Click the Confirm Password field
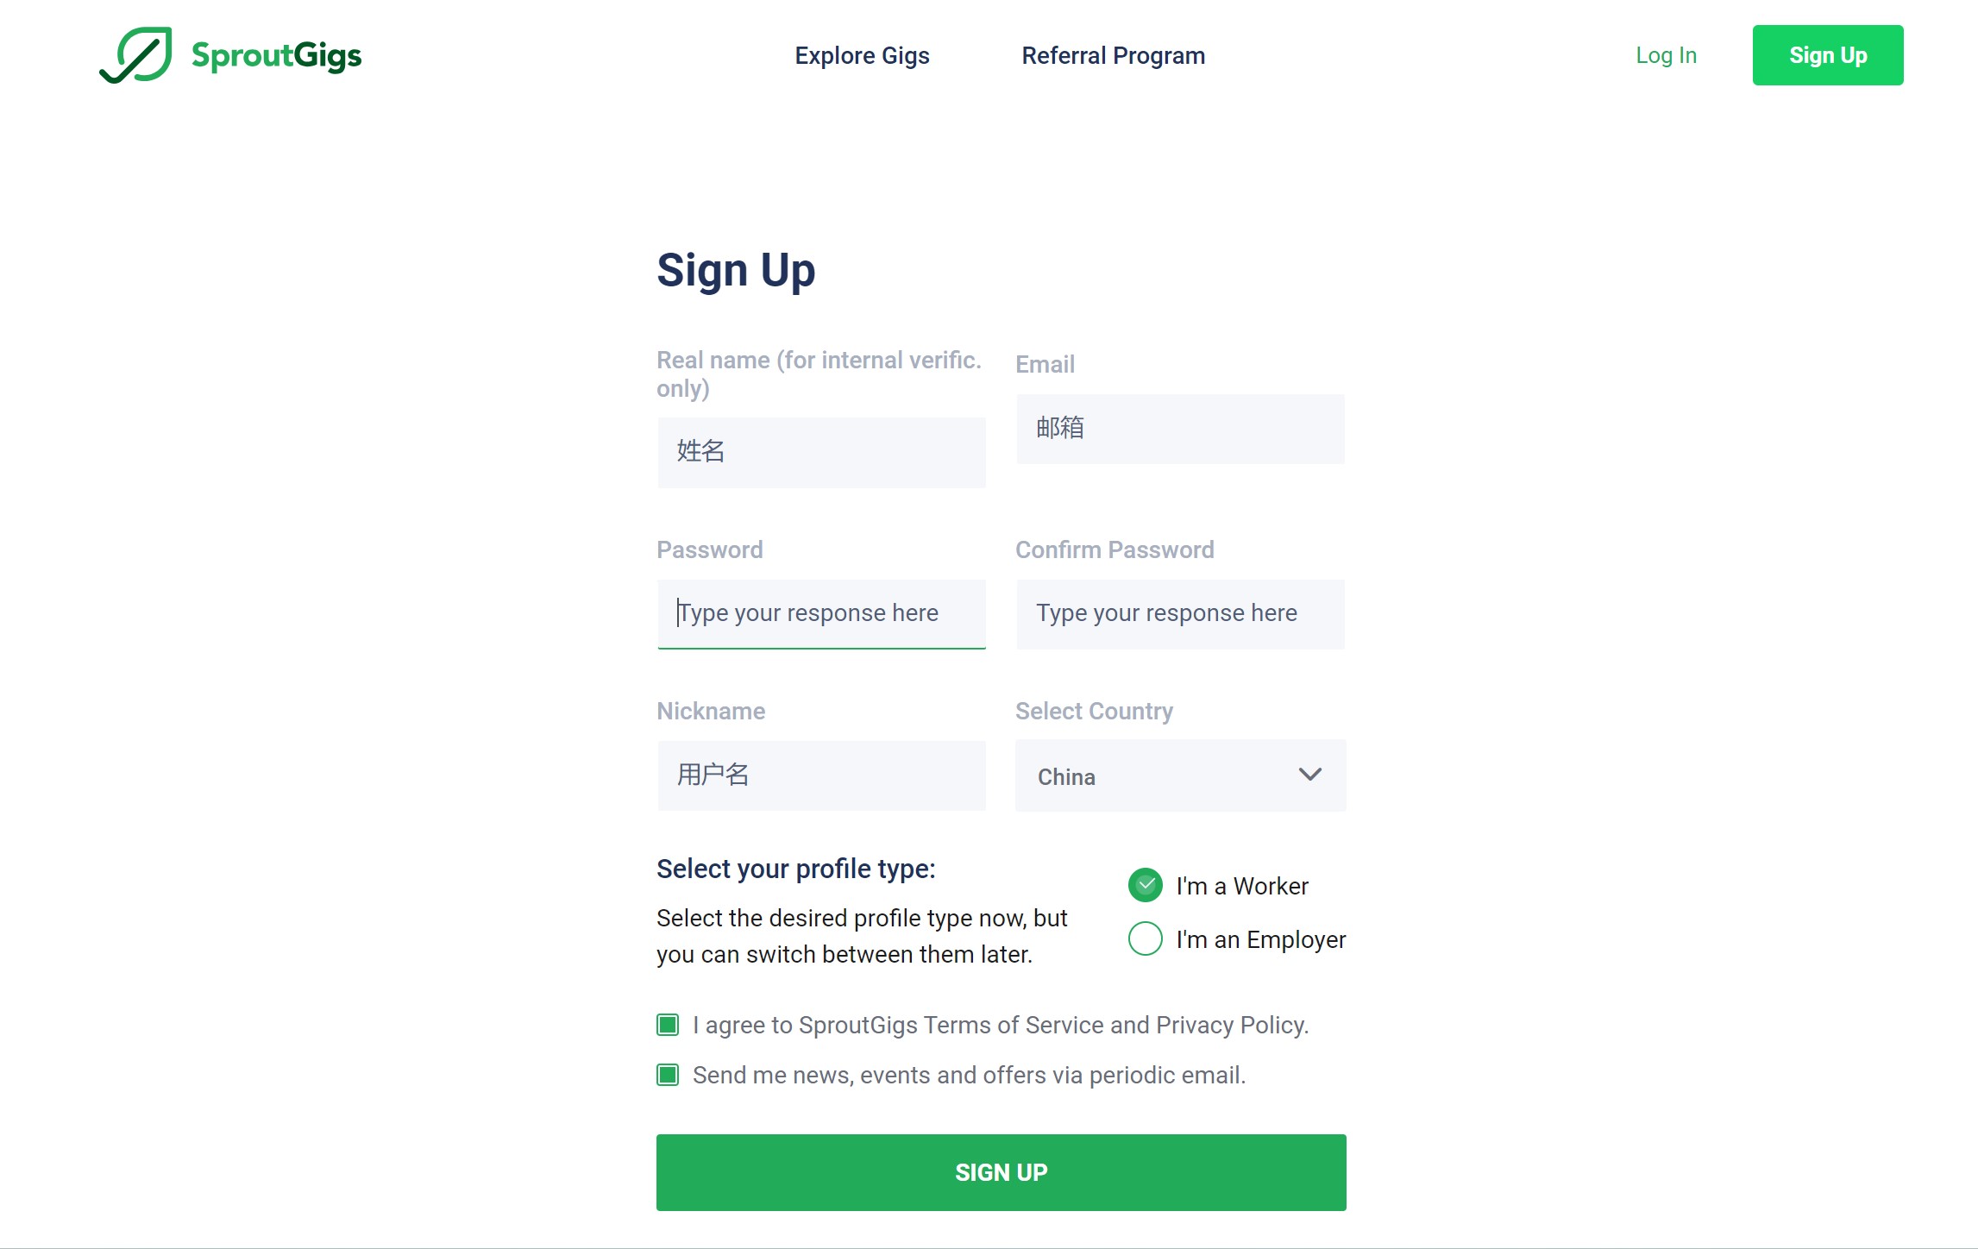Viewport: 1978px width, 1249px height. [x=1179, y=613]
